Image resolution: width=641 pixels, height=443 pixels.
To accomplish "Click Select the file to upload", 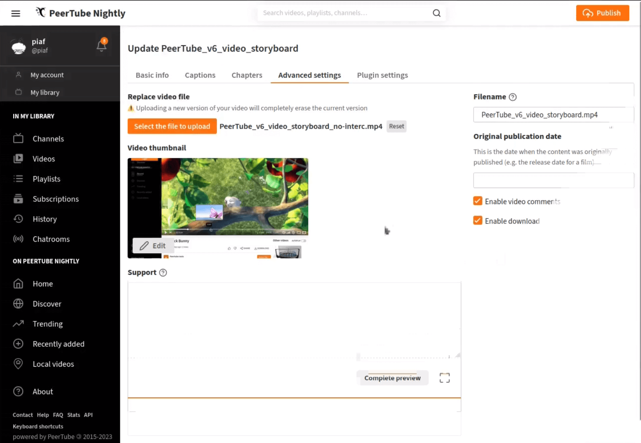I will [172, 126].
